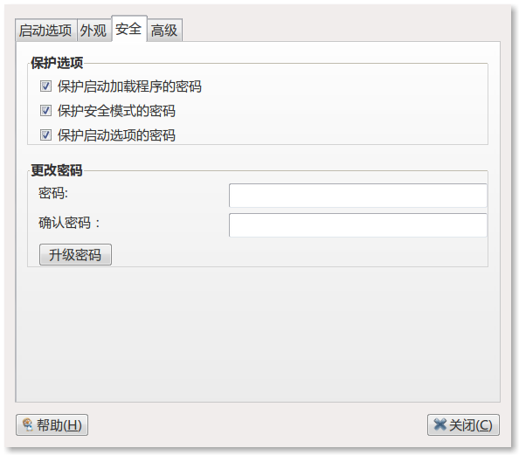Uncheck the 保护启动加载程序的密码 checkbox
The width and height of the screenshot is (519, 455).
[45, 86]
